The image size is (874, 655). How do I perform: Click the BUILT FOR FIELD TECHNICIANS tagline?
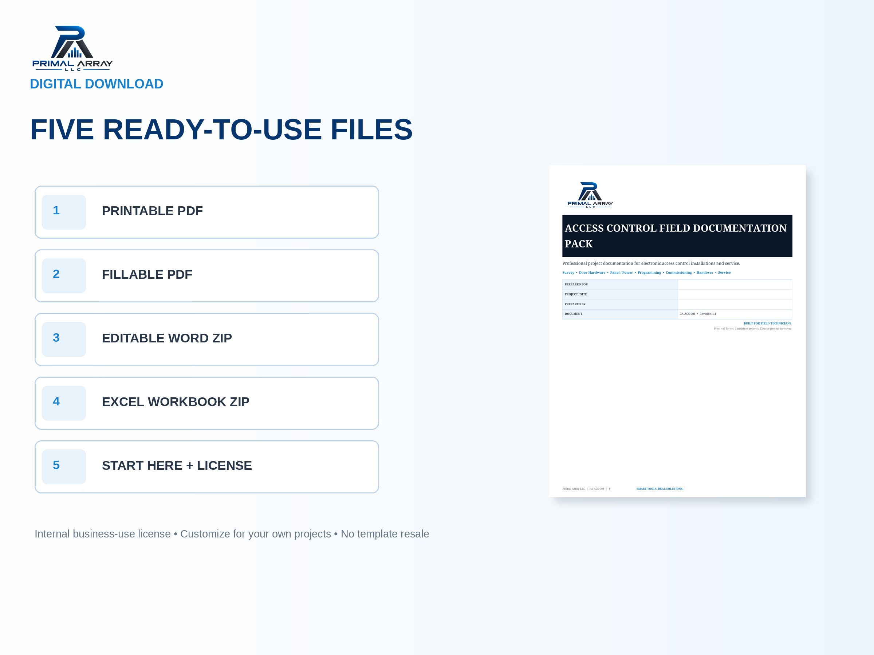[768, 323]
